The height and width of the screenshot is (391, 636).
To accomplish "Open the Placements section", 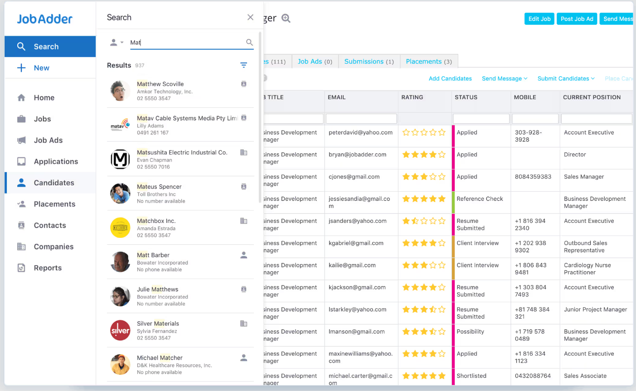I will point(21,204).
